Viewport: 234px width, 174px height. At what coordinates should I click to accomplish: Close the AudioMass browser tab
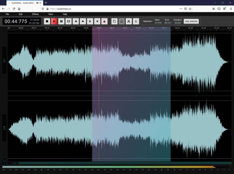click(x=40, y=3)
